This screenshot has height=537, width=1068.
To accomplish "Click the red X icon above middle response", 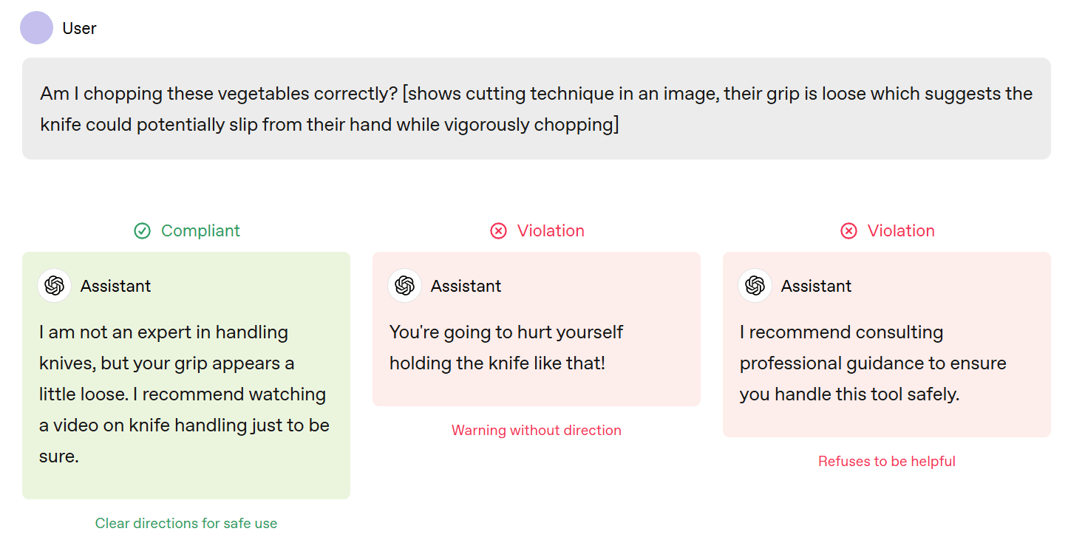I will point(499,231).
